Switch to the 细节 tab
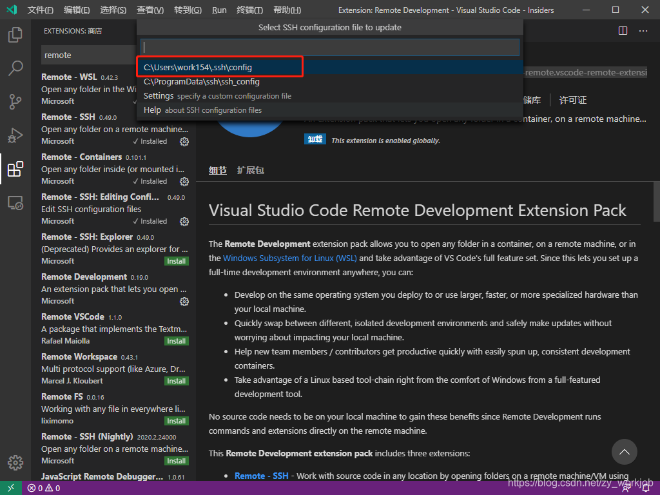This screenshot has width=660, height=495. point(218,170)
